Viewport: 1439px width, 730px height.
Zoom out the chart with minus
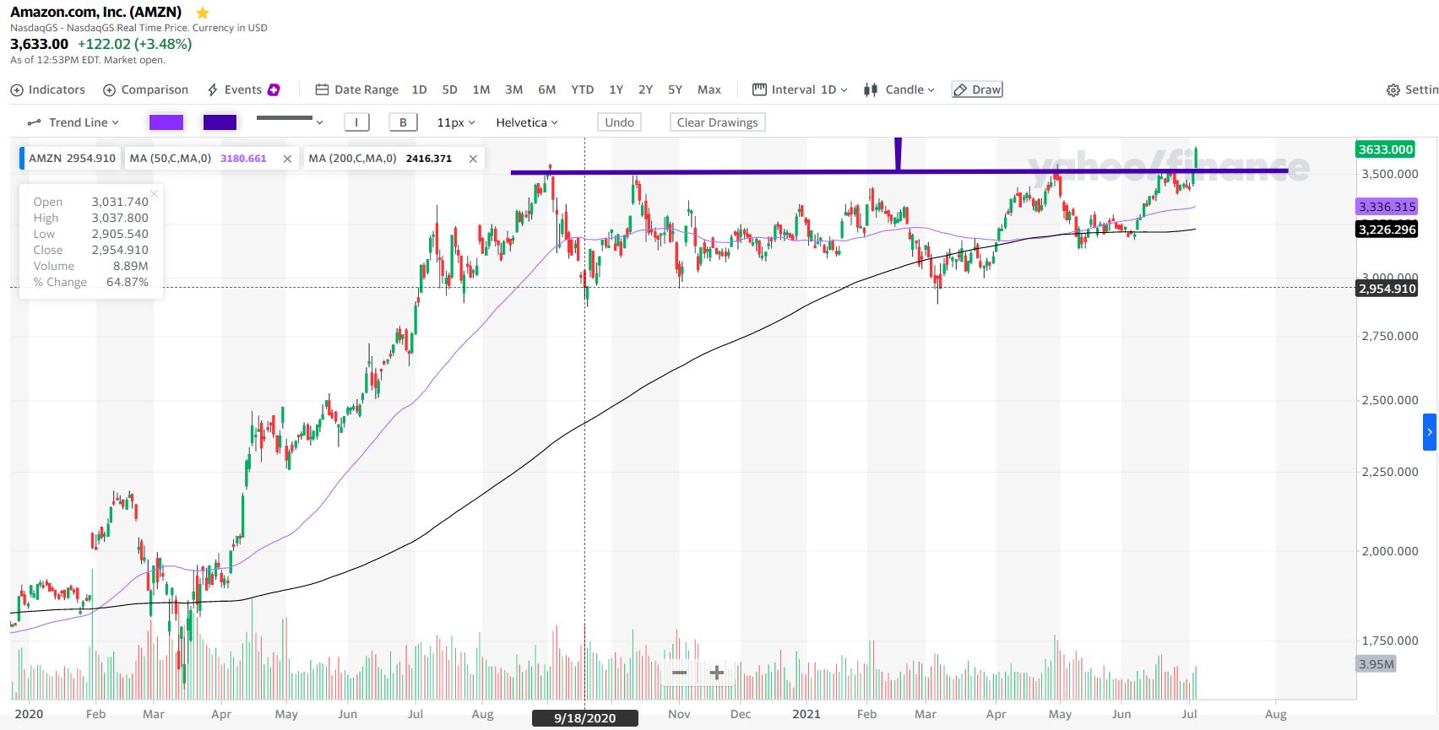coord(679,673)
